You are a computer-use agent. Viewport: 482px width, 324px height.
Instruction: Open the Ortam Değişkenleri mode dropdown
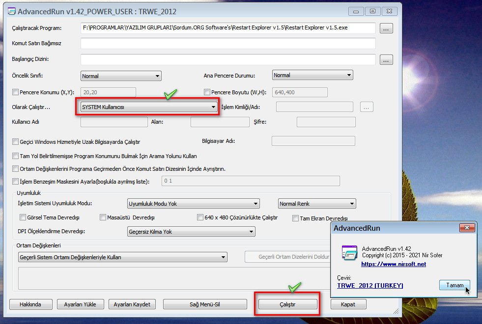[123, 257]
